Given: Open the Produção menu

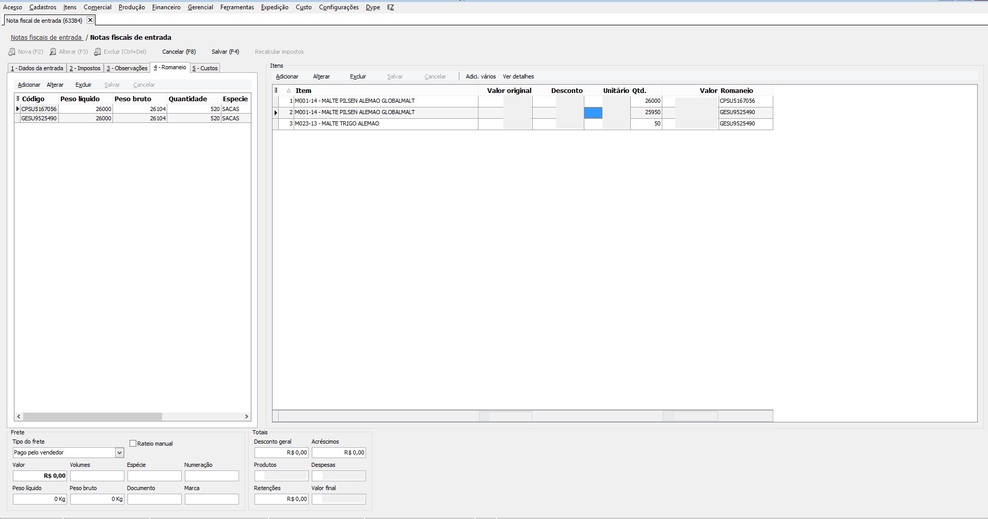Looking at the screenshot, I should (132, 7).
